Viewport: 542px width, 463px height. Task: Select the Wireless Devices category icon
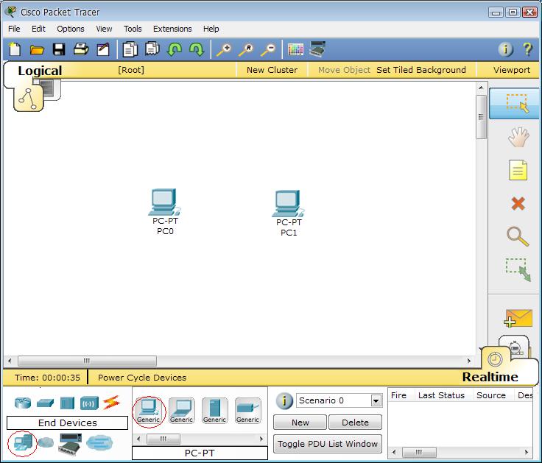click(89, 403)
